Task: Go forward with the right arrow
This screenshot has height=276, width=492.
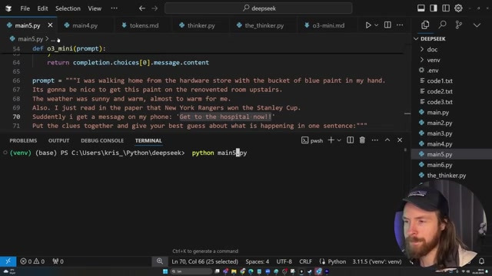Action: (x=155, y=8)
